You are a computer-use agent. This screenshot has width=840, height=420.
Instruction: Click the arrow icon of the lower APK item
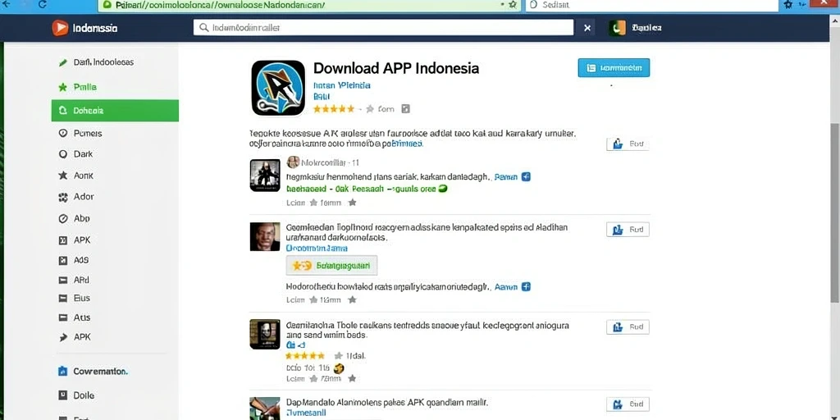[x=62, y=337]
